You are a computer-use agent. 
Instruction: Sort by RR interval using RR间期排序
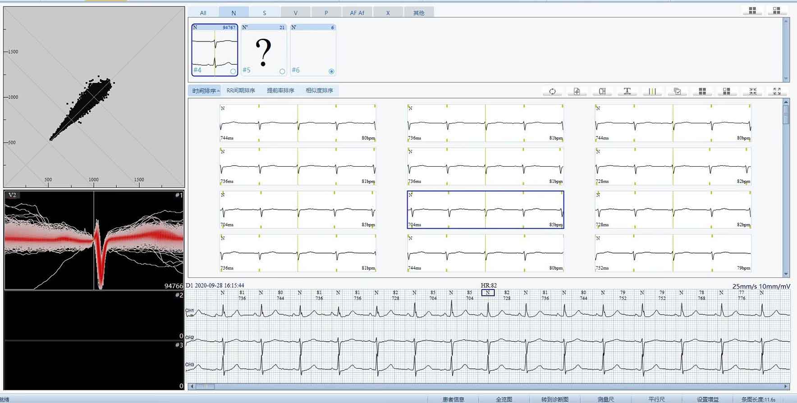click(241, 91)
